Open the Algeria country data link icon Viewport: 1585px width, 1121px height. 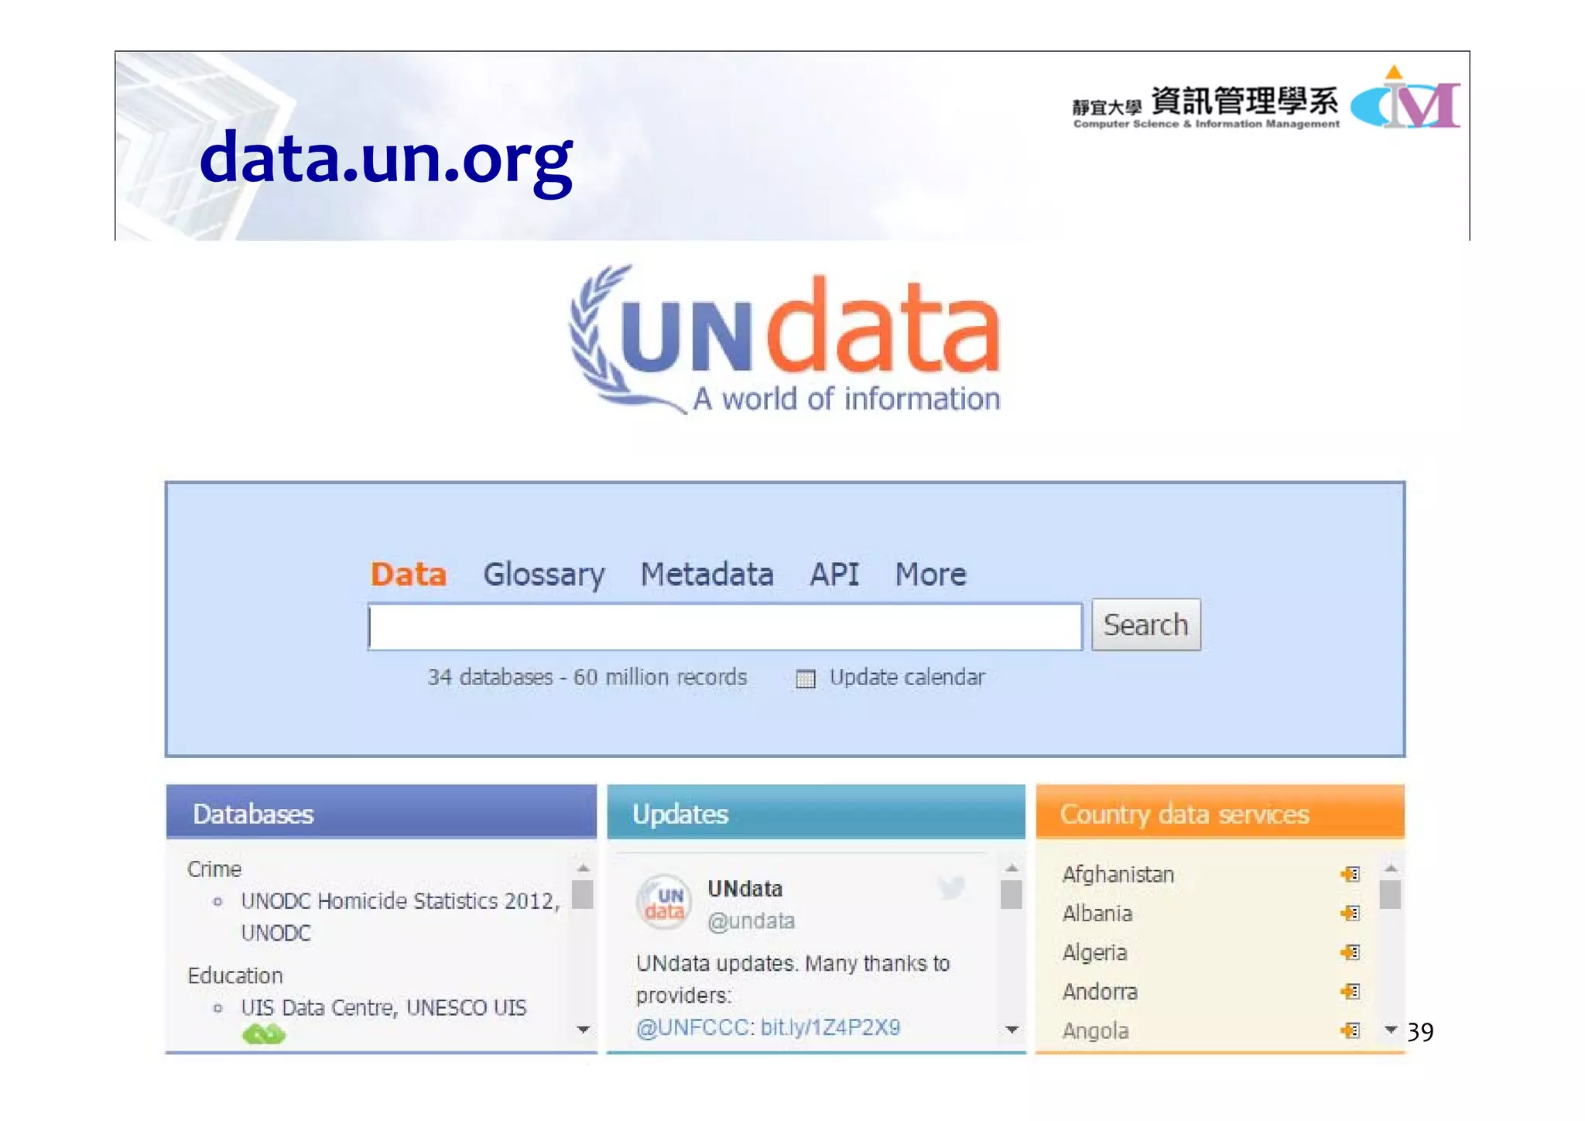pyautogui.click(x=1351, y=952)
